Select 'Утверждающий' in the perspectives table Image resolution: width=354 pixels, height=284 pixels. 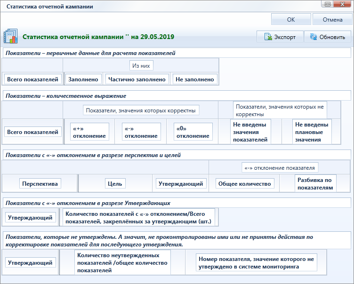181,184
